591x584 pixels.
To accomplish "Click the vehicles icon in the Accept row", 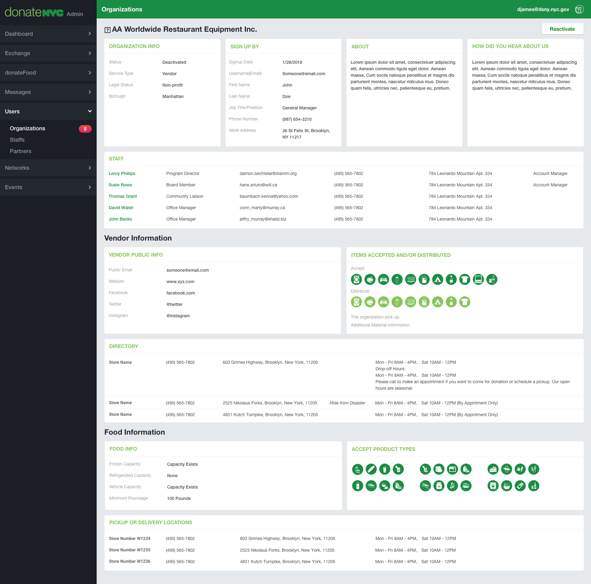I will (384, 279).
